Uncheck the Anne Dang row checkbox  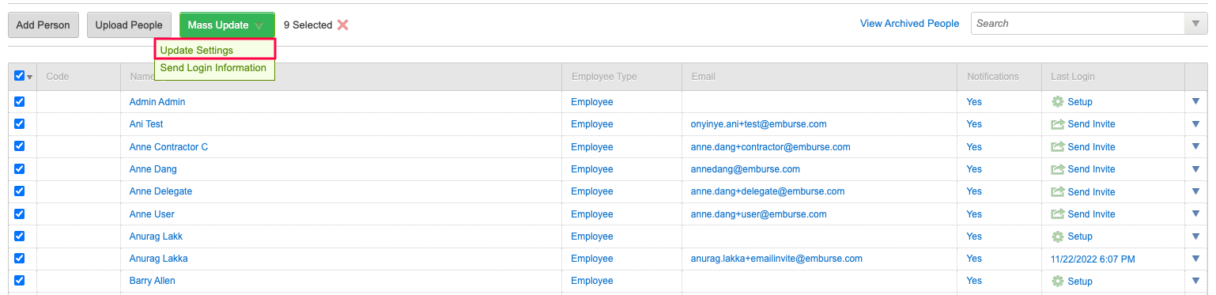coord(20,168)
